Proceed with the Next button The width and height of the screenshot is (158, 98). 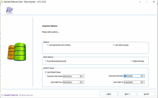[127, 94]
